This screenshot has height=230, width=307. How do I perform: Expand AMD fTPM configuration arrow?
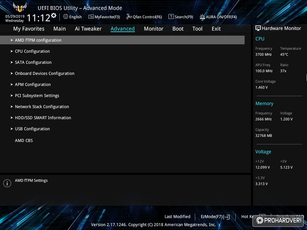12,40
